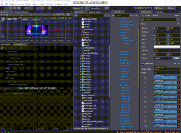Click the Assets search field
The height and width of the screenshot is (133, 181).
pos(91,15)
